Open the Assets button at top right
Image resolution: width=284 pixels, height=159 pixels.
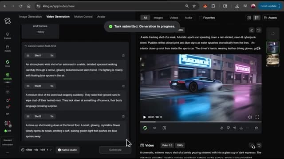270,18
